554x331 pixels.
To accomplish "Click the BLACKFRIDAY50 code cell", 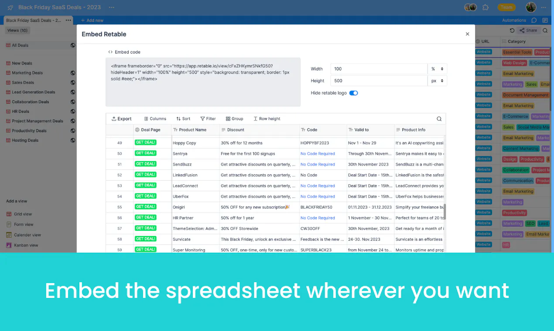I will [x=323, y=207].
